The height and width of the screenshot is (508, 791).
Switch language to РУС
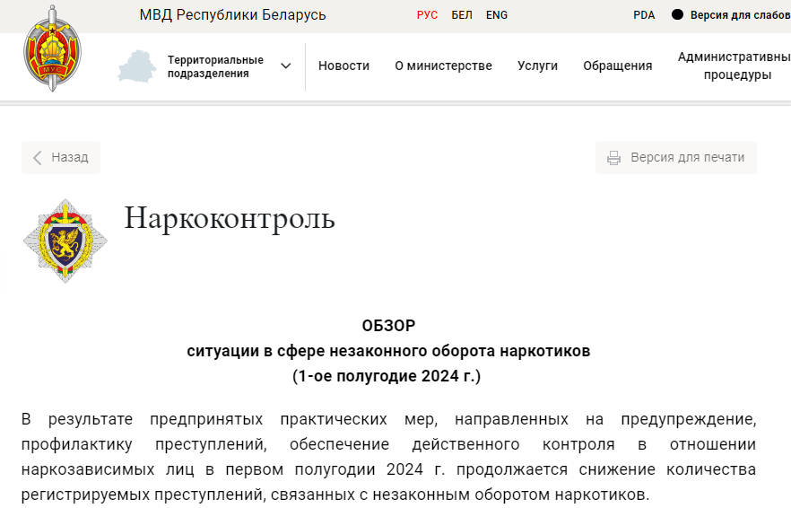[427, 15]
